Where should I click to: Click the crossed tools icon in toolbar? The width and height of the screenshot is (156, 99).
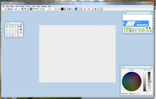pyautogui.click(x=95, y=9)
